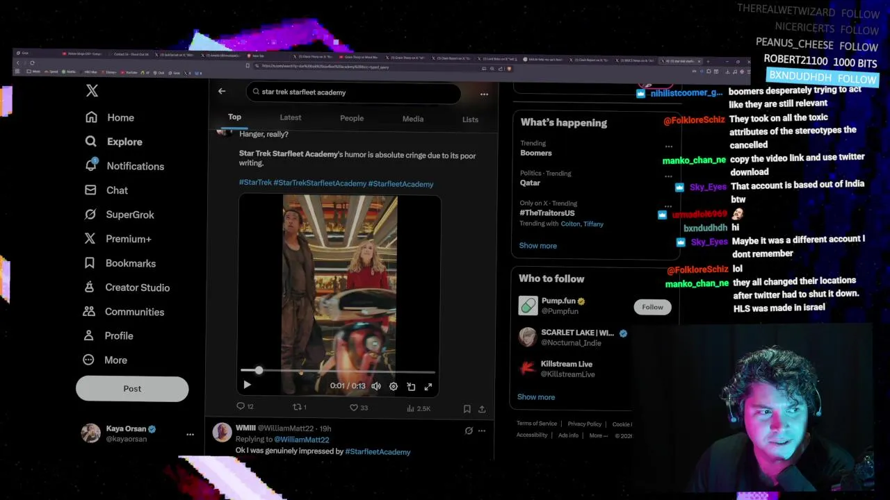Screen dimensions: 890x500
Task: Select the Top search tab
Action: [234, 117]
